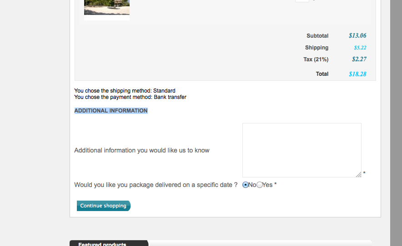402x246 pixels.
Task: Click the $18.28 total amount
Action: pyautogui.click(x=357, y=74)
